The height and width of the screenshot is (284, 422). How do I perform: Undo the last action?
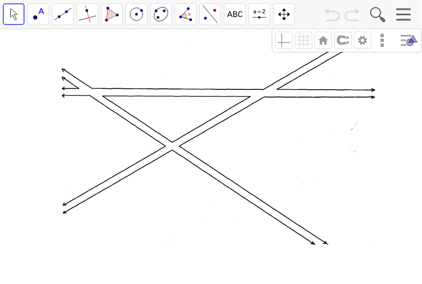[x=332, y=15]
